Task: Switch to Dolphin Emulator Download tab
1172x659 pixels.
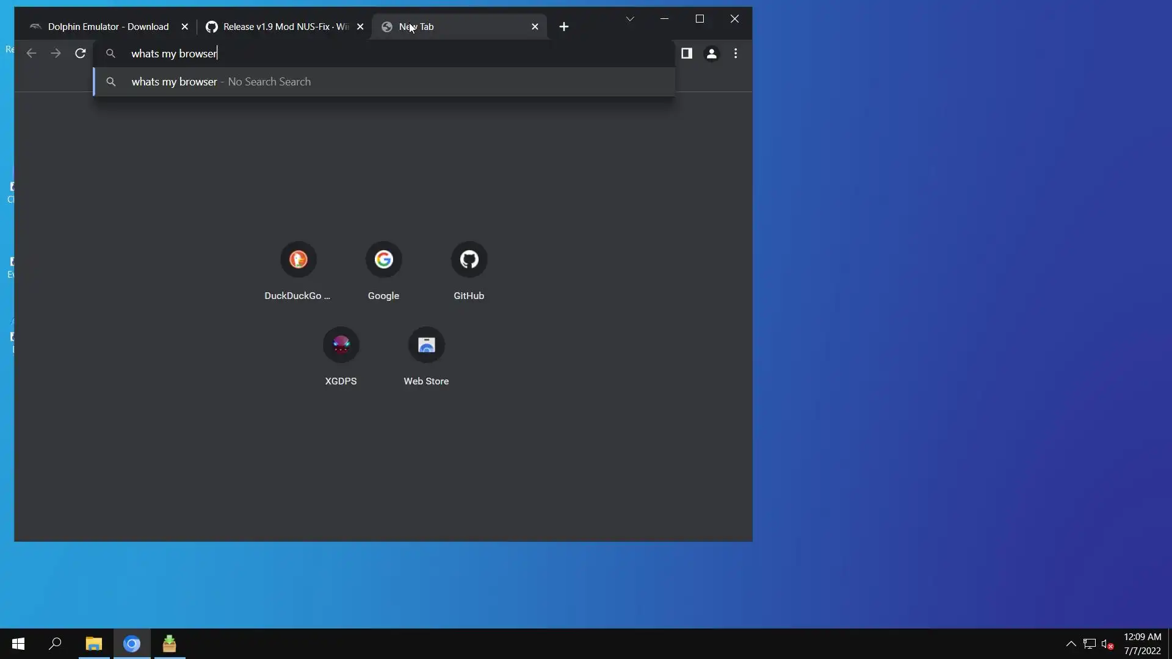Action: (x=108, y=27)
